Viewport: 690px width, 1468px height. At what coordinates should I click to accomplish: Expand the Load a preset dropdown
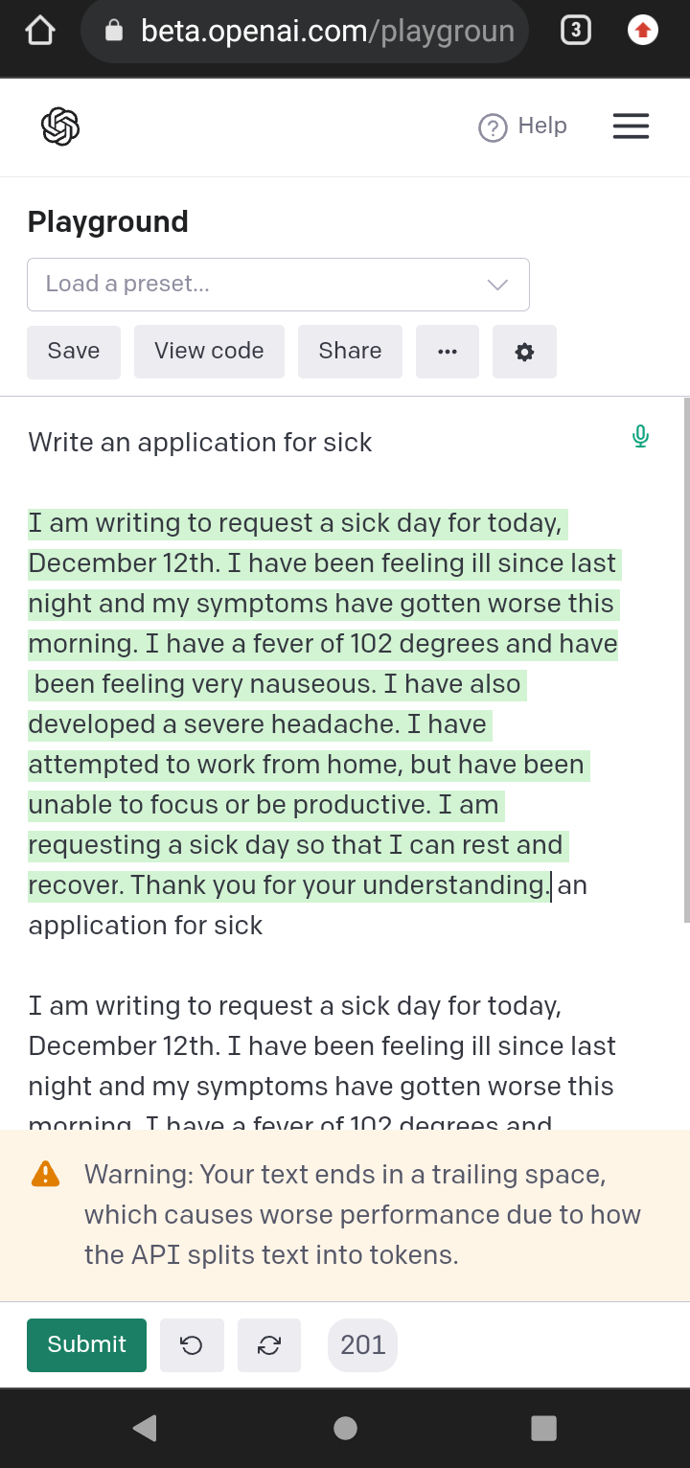[278, 285]
